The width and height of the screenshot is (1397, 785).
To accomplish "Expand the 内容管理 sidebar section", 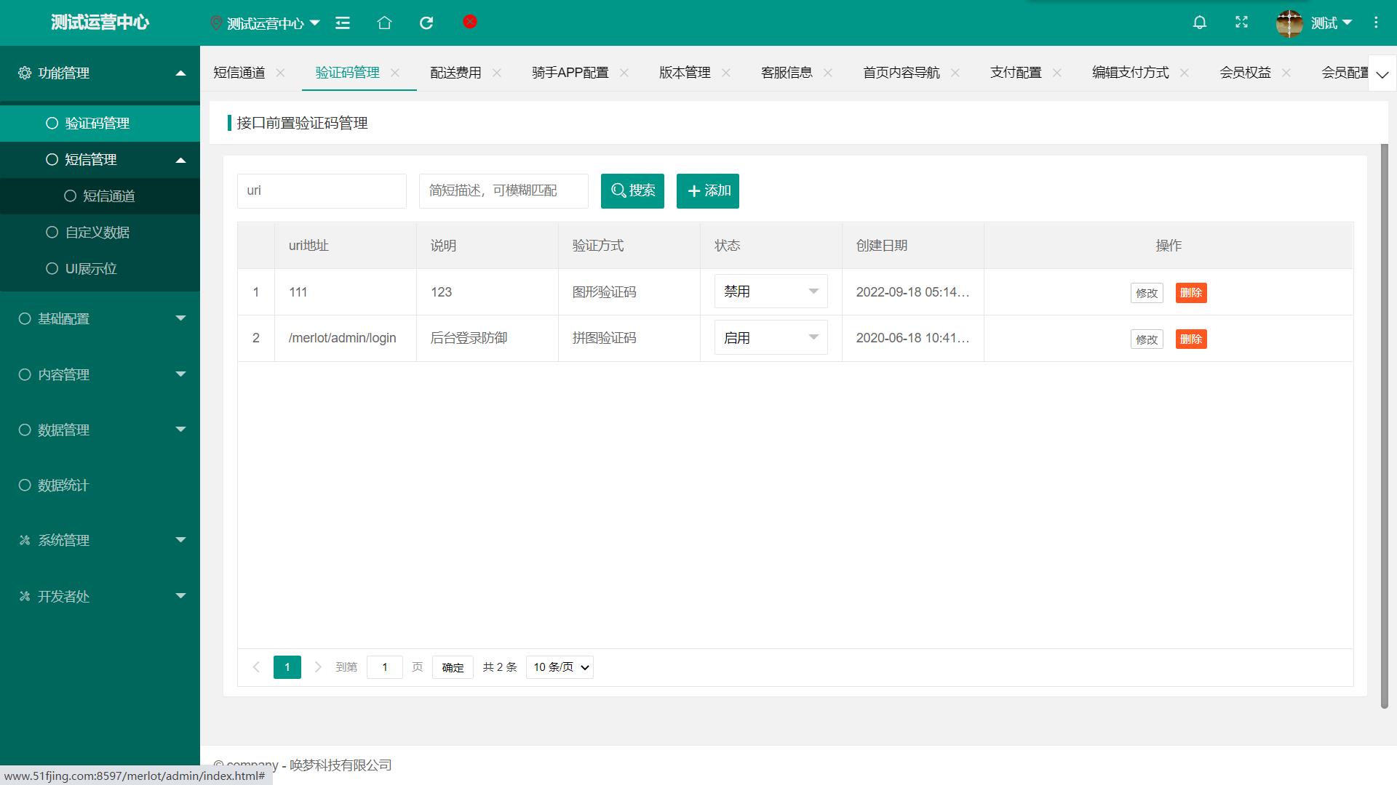I will pos(100,374).
